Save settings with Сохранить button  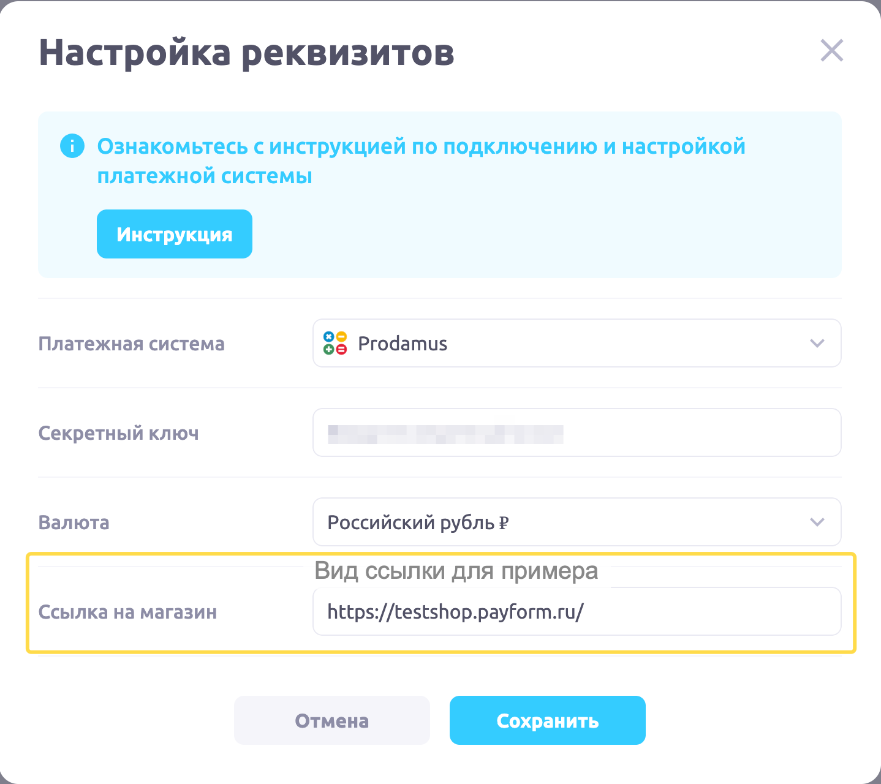tap(547, 720)
